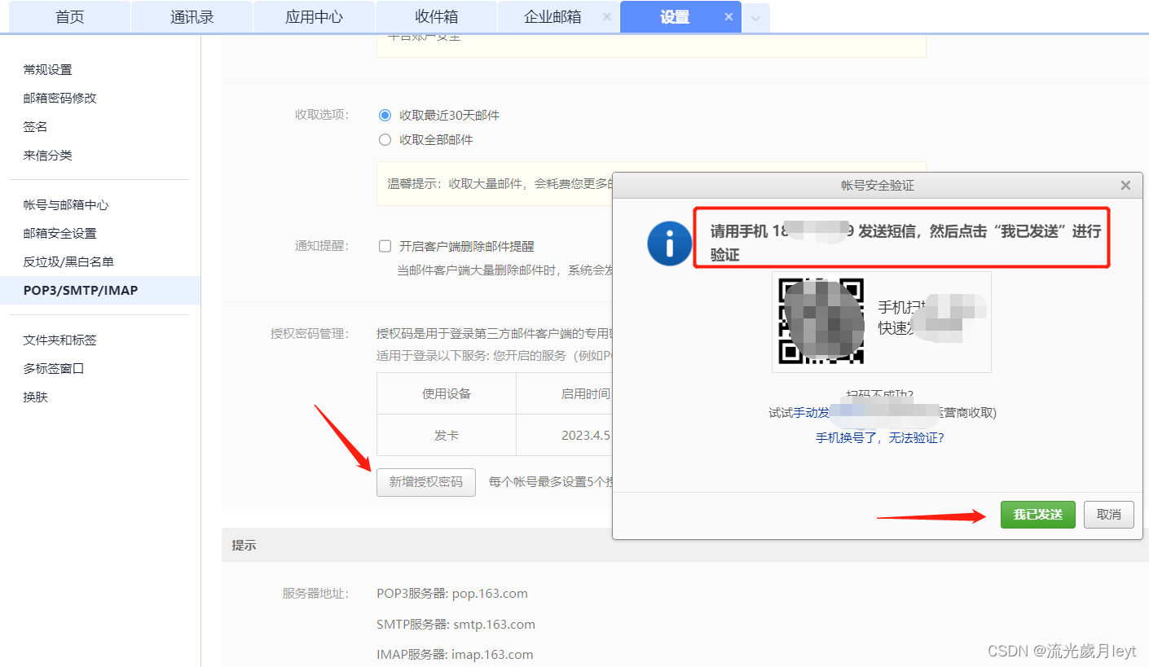This screenshot has height=667, width=1149.
Task: Enable 开启客户端删除邮件提醒 checkbox
Action: (x=385, y=246)
